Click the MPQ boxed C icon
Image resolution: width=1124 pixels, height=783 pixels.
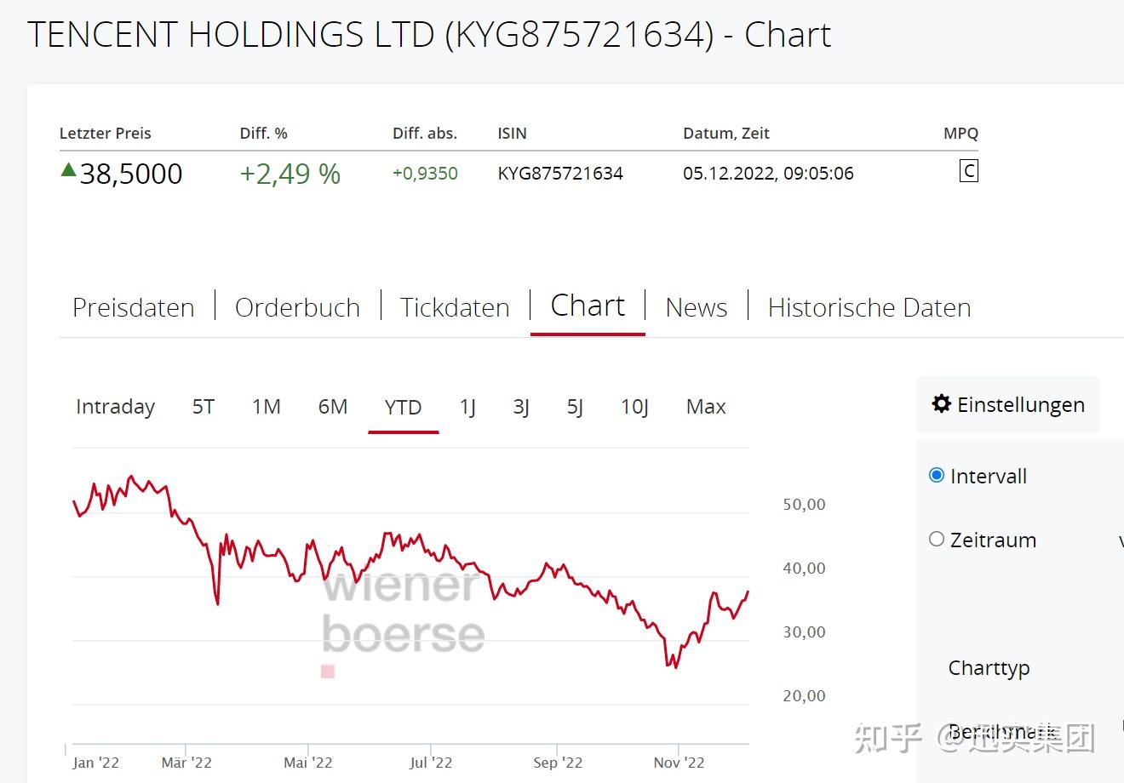click(968, 171)
